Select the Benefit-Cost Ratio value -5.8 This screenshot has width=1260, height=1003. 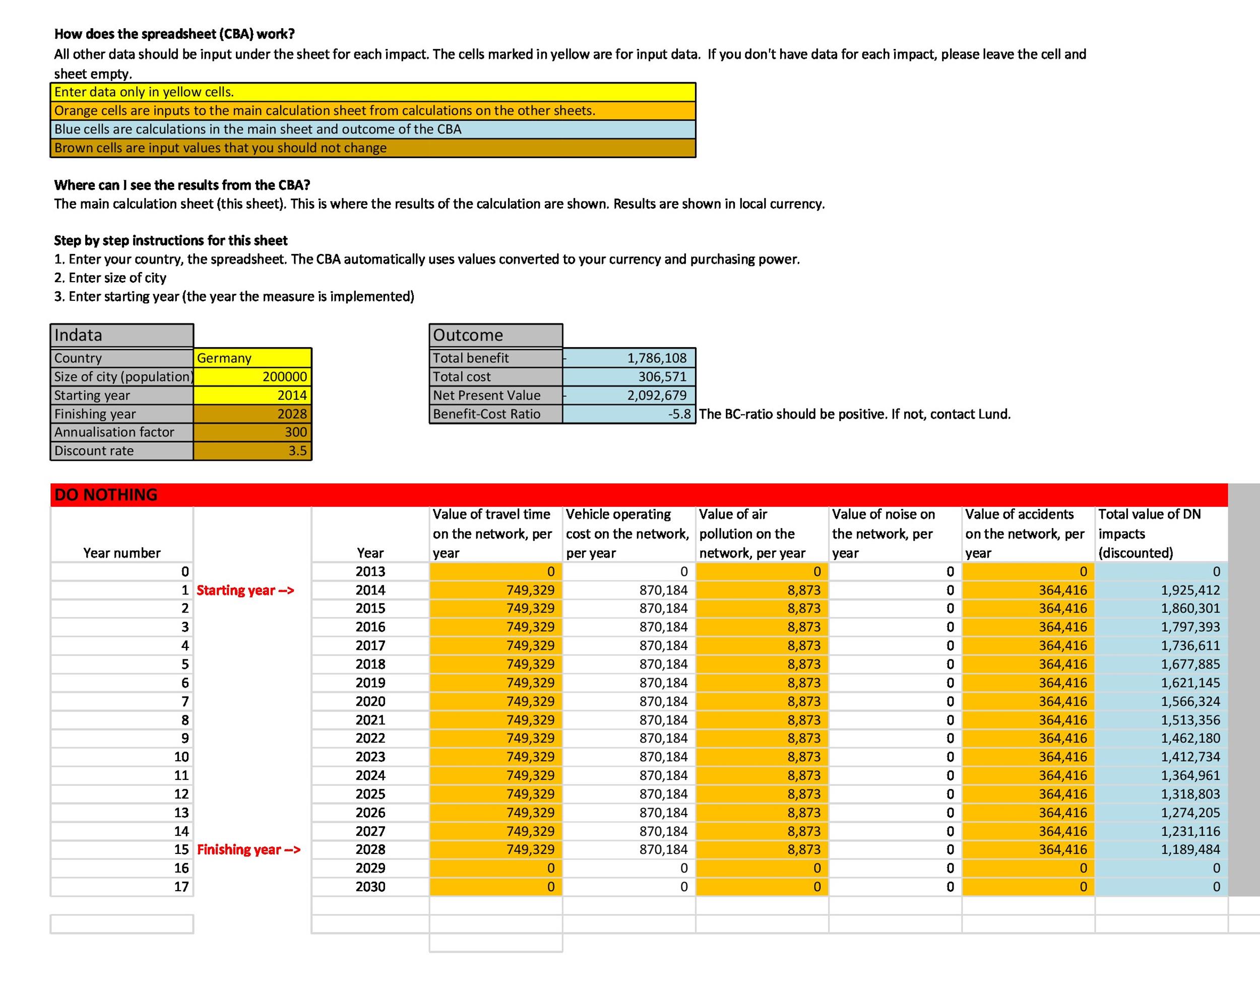[x=629, y=414]
